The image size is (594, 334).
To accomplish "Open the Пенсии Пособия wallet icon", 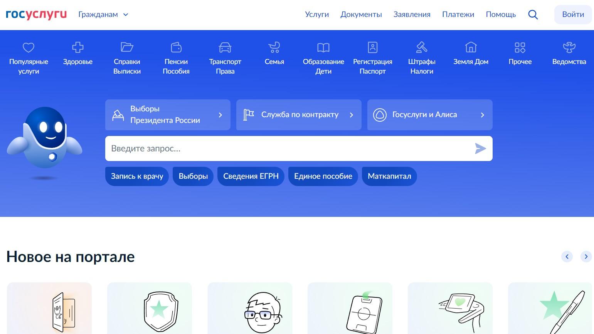I will pyautogui.click(x=176, y=47).
